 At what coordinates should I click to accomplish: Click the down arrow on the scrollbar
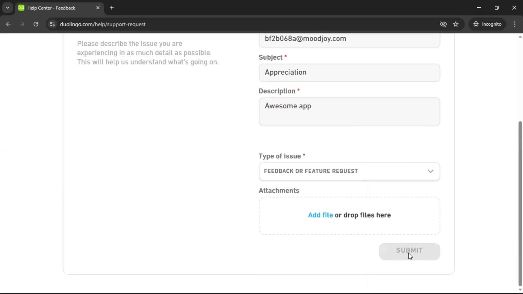point(520,290)
